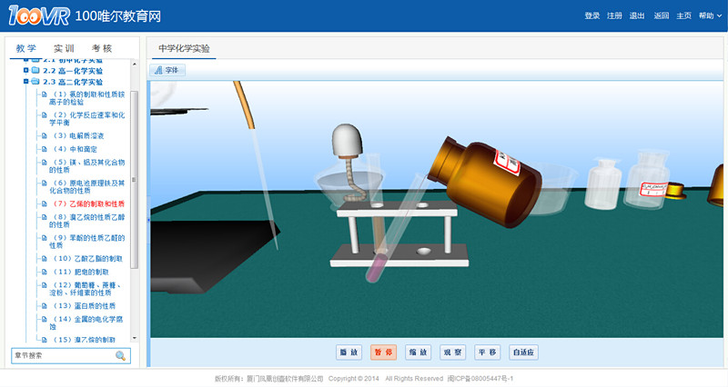Open the 帮助 dropdown menu
This screenshot has width=728, height=387.
tap(709, 15)
